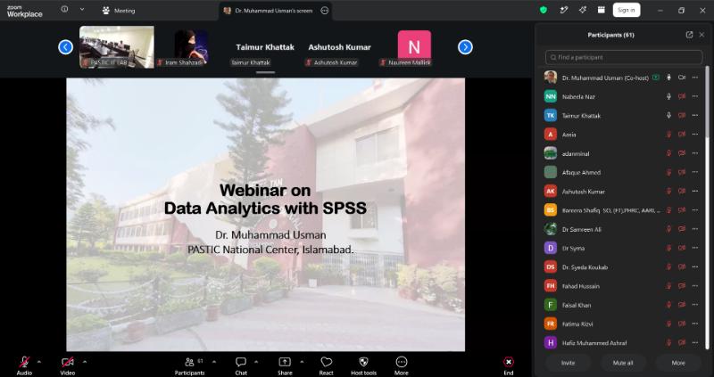The height and width of the screenshot is (377, 714).
Task: Click Dr Samreen Ali's muted mic icon
Action: [x=668, y=229]
